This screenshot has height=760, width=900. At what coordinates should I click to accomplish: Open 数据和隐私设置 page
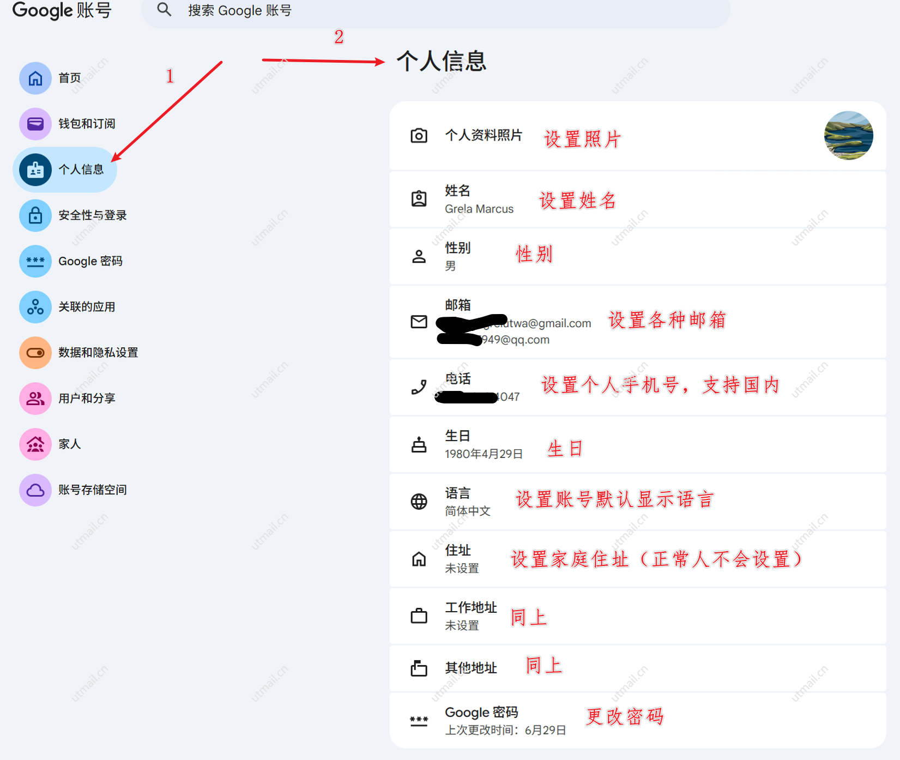[99, 353]
